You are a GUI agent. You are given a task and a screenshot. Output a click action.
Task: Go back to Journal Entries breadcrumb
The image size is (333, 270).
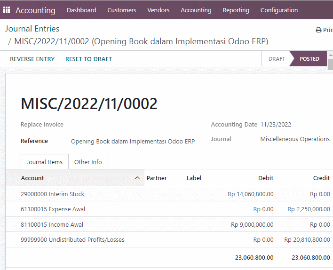(32, 29)
